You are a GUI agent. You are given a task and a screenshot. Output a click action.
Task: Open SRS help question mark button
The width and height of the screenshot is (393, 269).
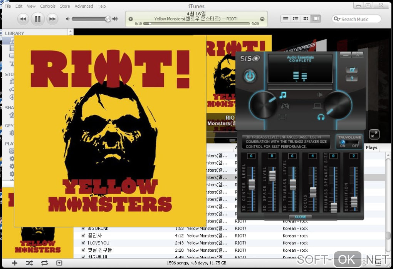[x=352, y=79]
